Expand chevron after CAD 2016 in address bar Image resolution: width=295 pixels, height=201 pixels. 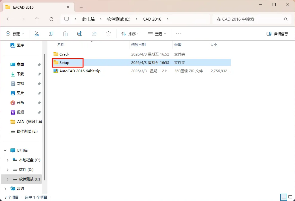(x=168, y=19)
